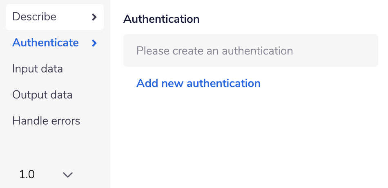Go to Input data section
388x188 pixels.
tap(38, 69)
